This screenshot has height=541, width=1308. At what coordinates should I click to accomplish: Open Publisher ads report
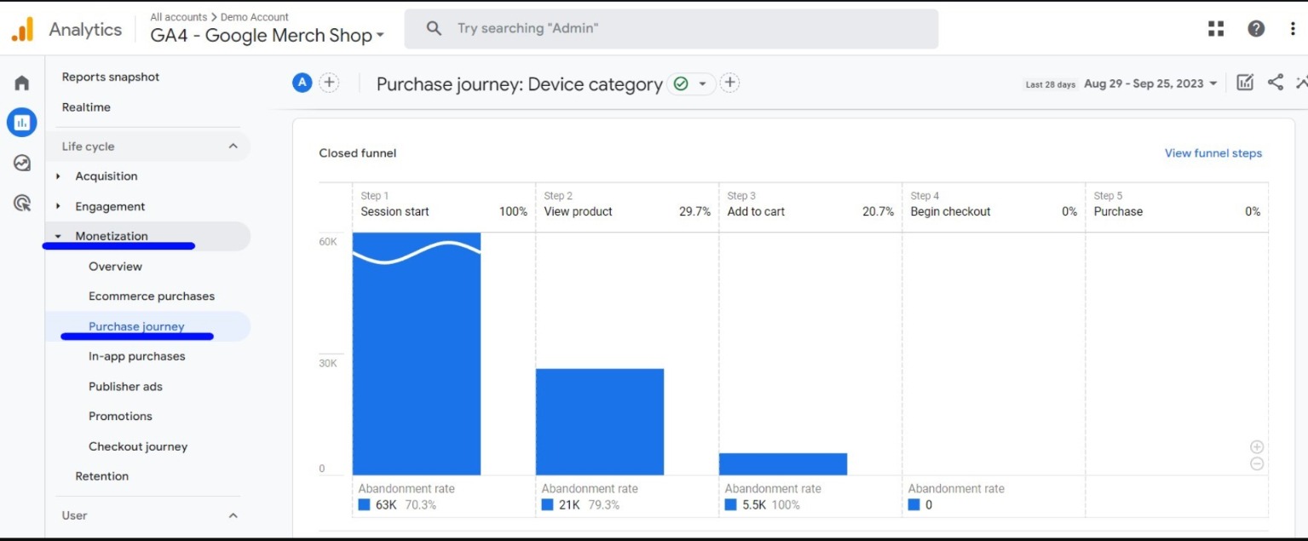(x=125, y=387)
